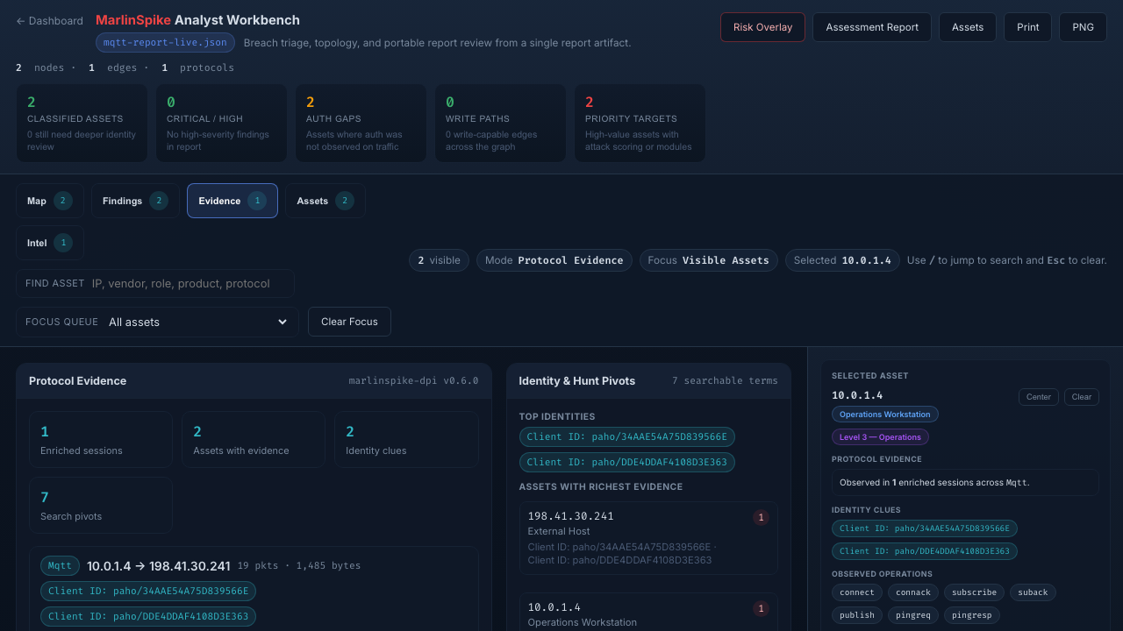Click the Find Asset search field
This screenshot has width=1123, height=631.
coord(154,282)
